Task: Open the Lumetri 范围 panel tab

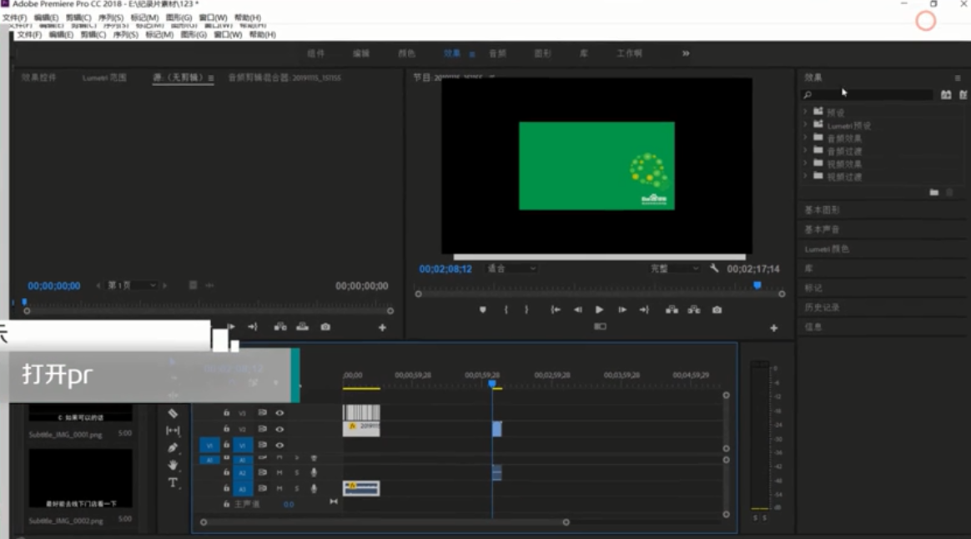Action: pyautogui.click(x=104, y=78)
